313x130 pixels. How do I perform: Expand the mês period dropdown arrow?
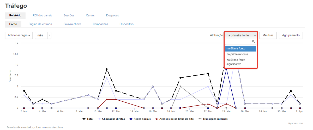pyautogui.click(x=49, y=35)
